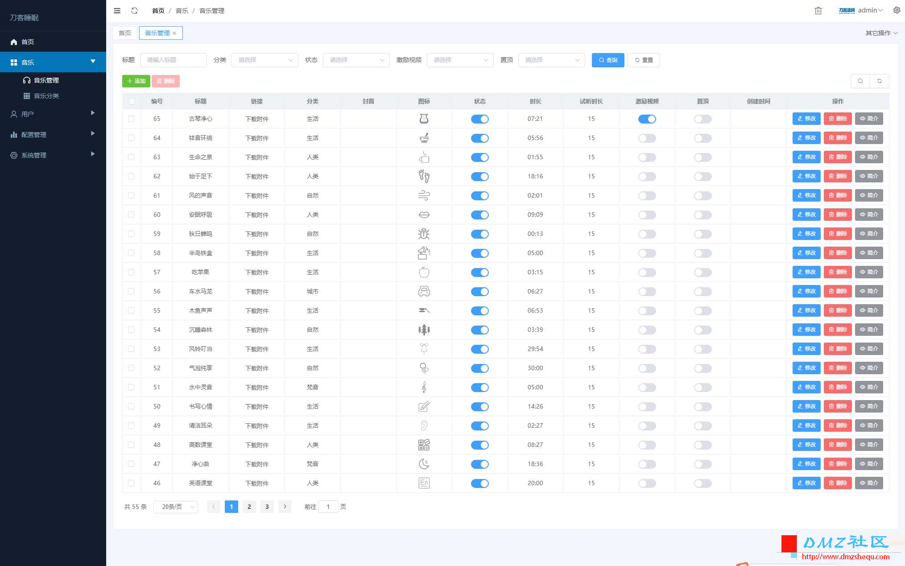Viewport: 905px width, 566px height.
Task: Click the footprints icon for 始于足下
Action: (424, 176)
